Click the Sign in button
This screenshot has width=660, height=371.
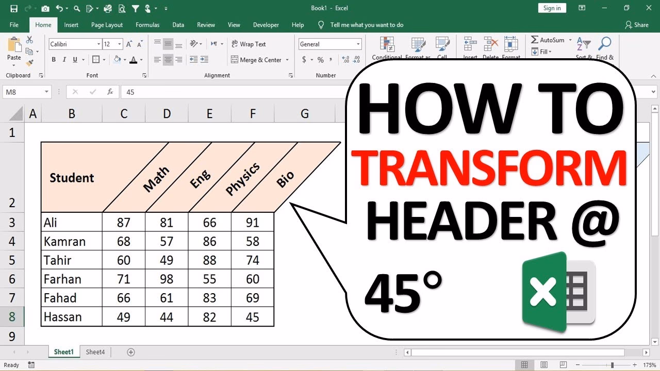[x=552, y=8]
